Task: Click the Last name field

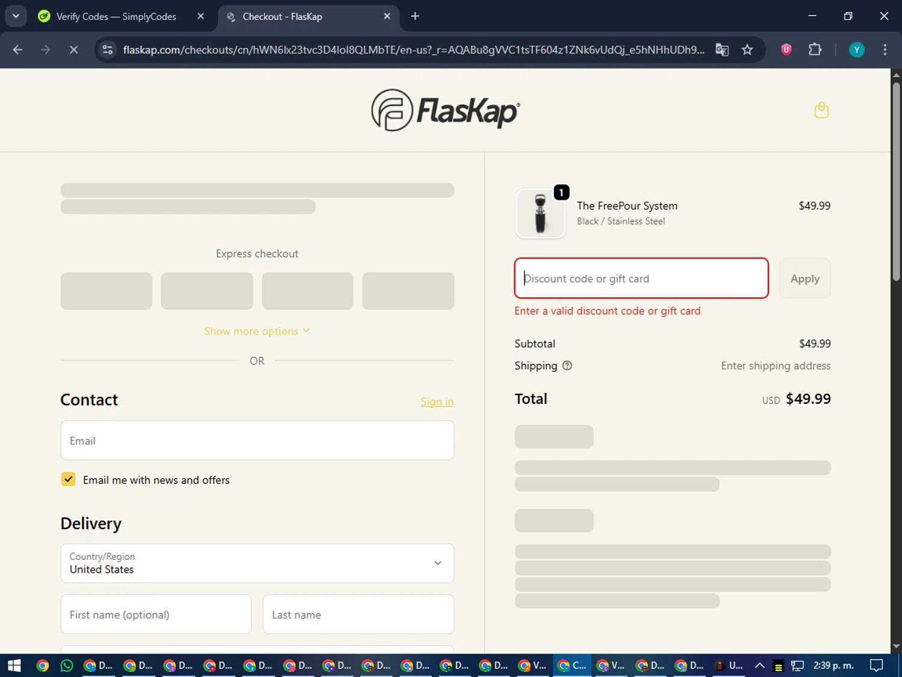Action: [x=358, y=614]
